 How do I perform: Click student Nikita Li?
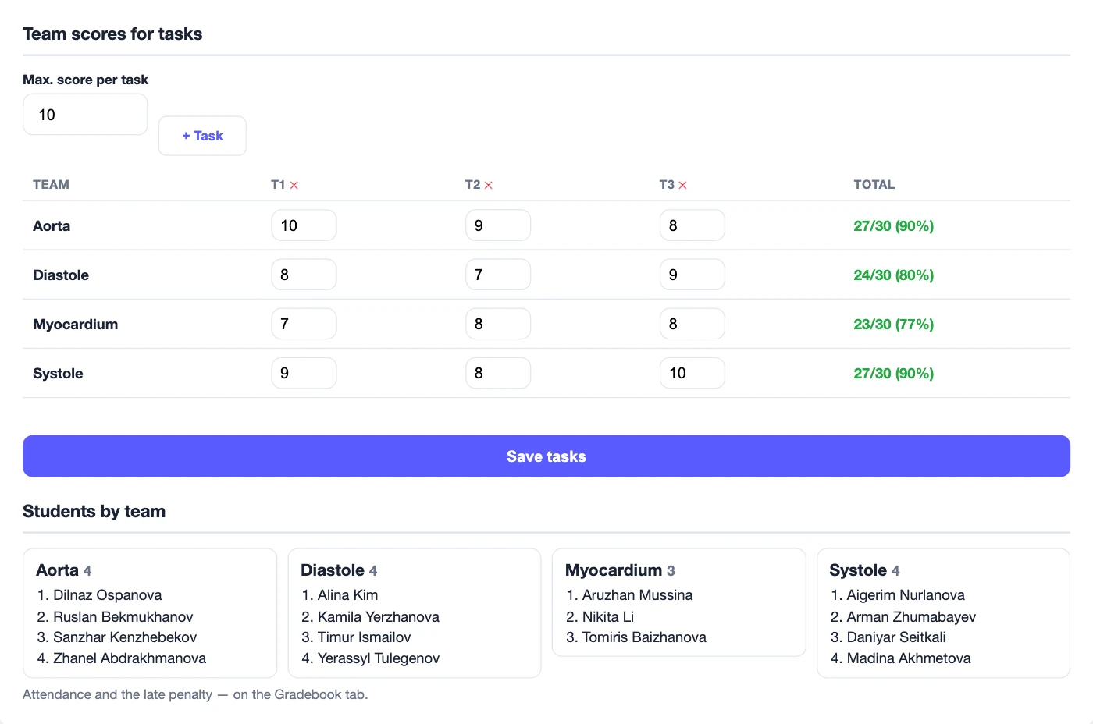click(x=608, y=617)
